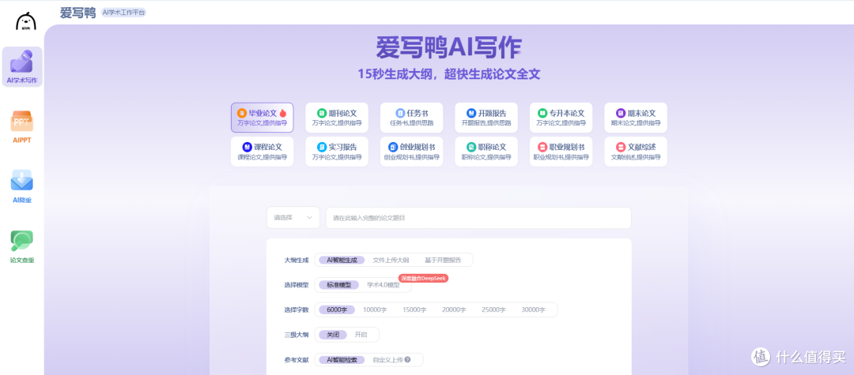The image size is (854, 375).
Task: Select the 实习报告 document type
Action: pos(337,151)
